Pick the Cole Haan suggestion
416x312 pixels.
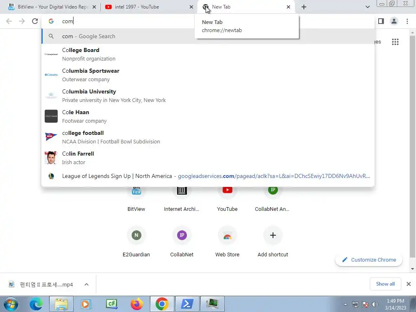point(208,116)
